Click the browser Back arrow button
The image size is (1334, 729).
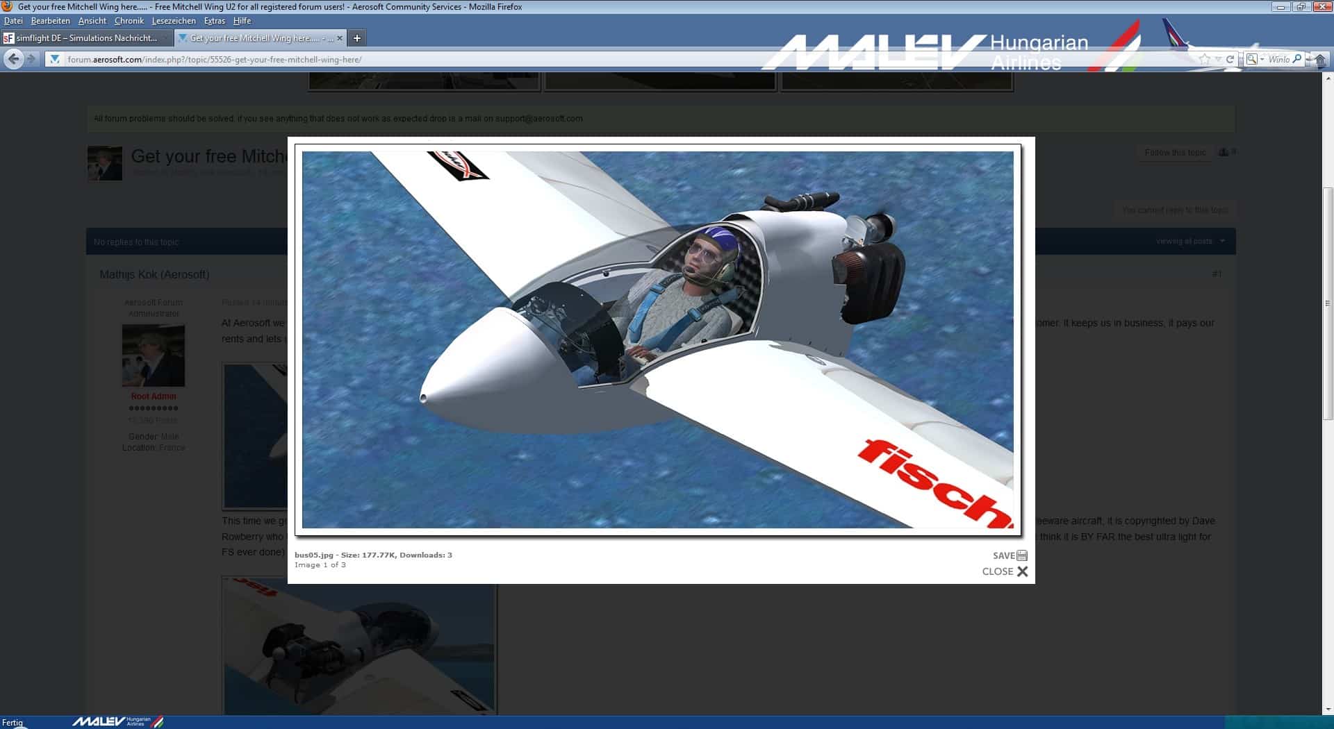point(13,60)
